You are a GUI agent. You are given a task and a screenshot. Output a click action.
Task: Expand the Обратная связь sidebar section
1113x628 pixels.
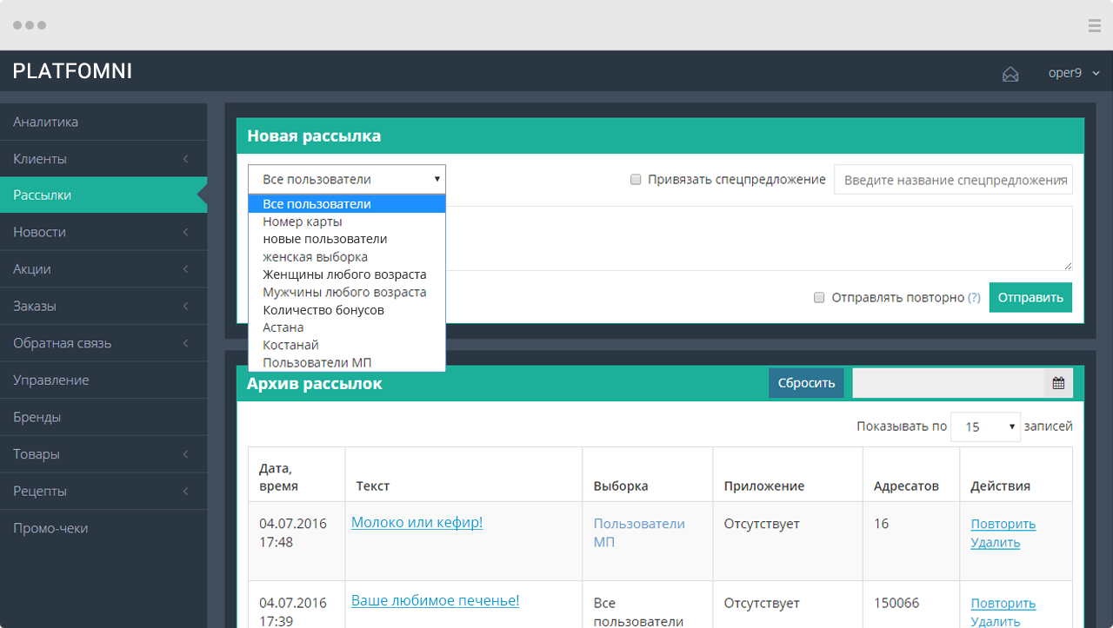[x=103, y=343]
